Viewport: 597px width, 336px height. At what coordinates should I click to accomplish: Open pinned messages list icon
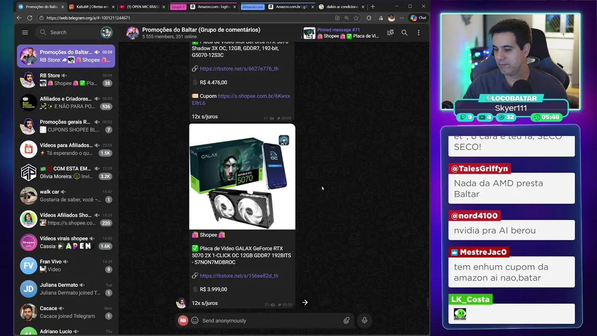click(x=390, y=33)
